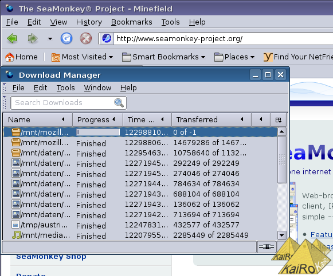The width and height of the screenshot is (333, 276).
Task: Open the browser File menu
Action: [12, 22]
